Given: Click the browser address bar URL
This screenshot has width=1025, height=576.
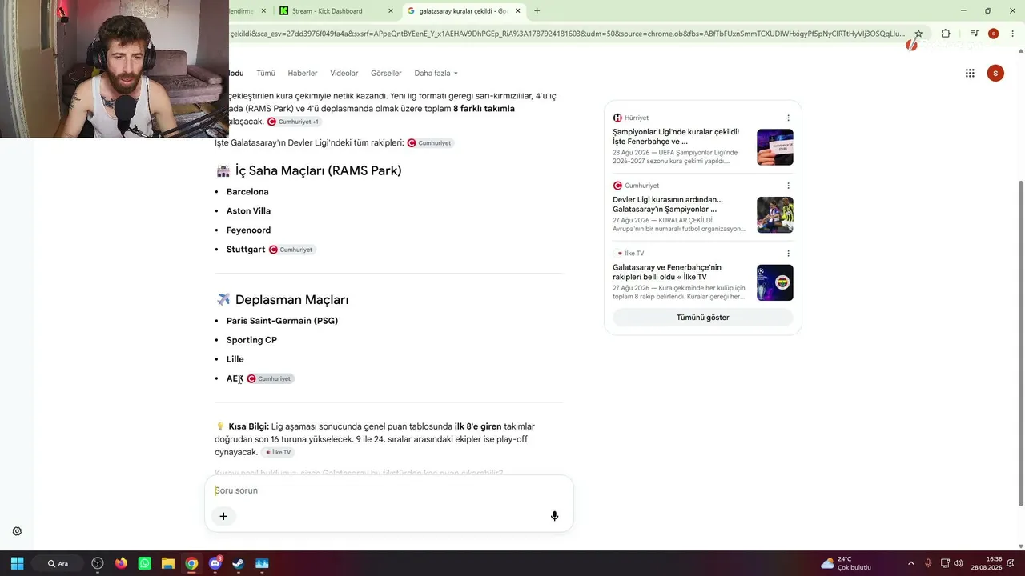Looking at the screenshot, I should pos(567,34).
